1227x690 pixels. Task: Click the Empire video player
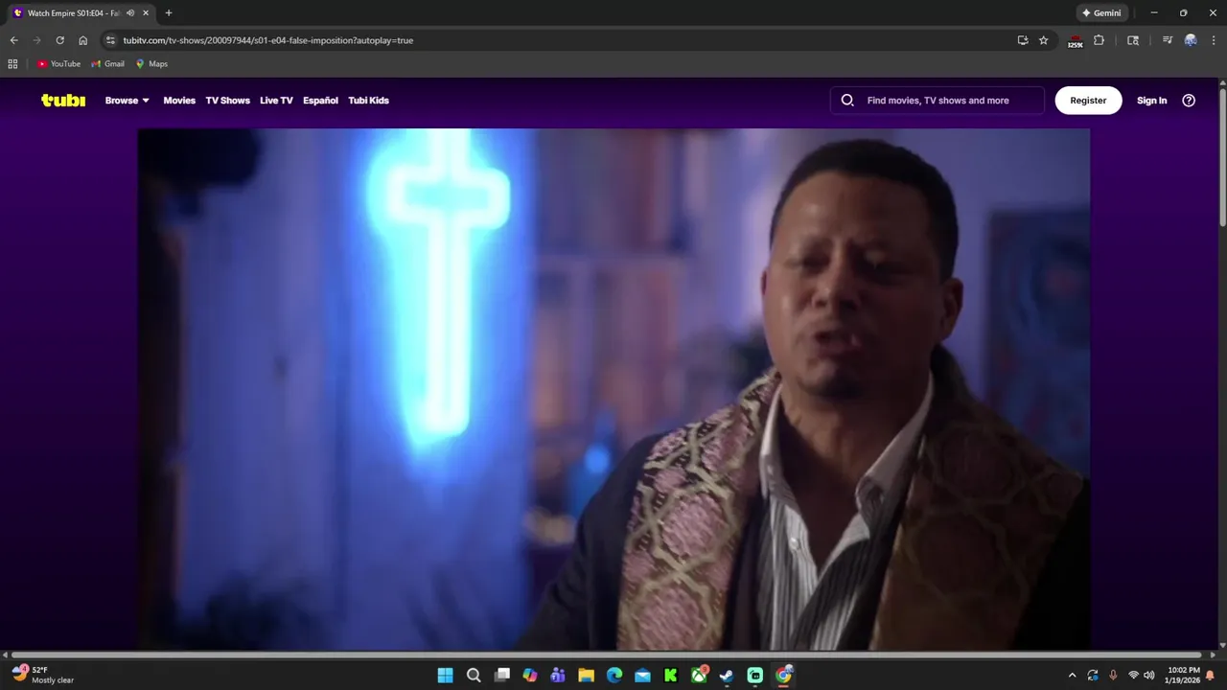click(613, 389)
